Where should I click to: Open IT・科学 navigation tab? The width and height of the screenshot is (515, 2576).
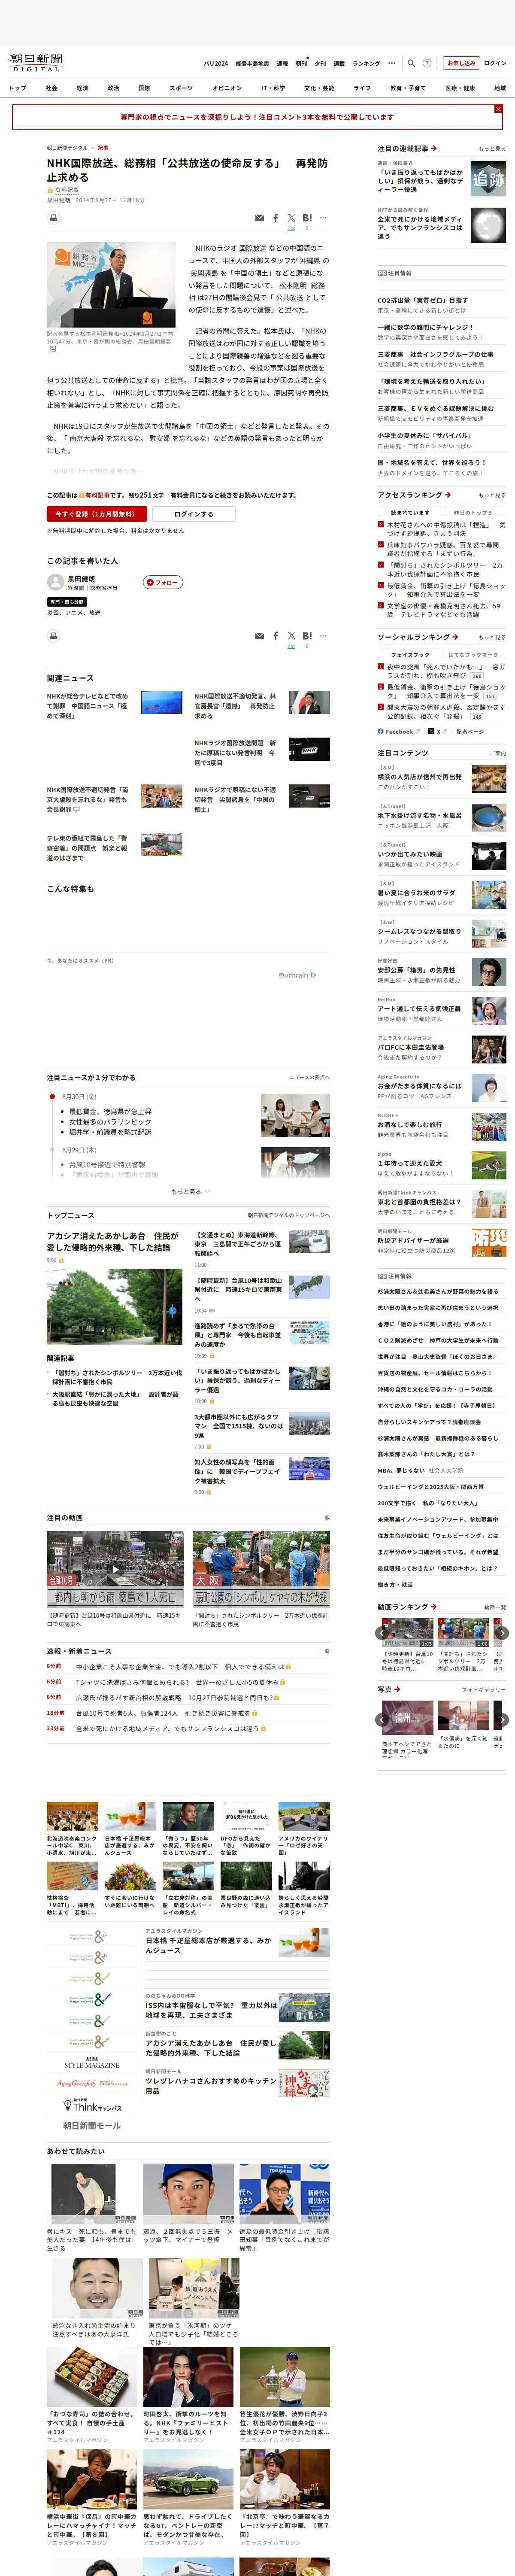[x=273, y=88]
